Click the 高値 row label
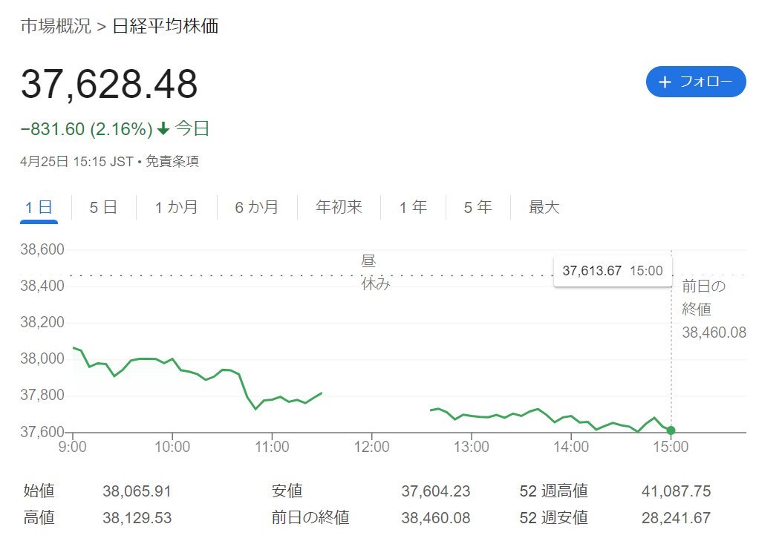782x544 pixels. [39, 518]
